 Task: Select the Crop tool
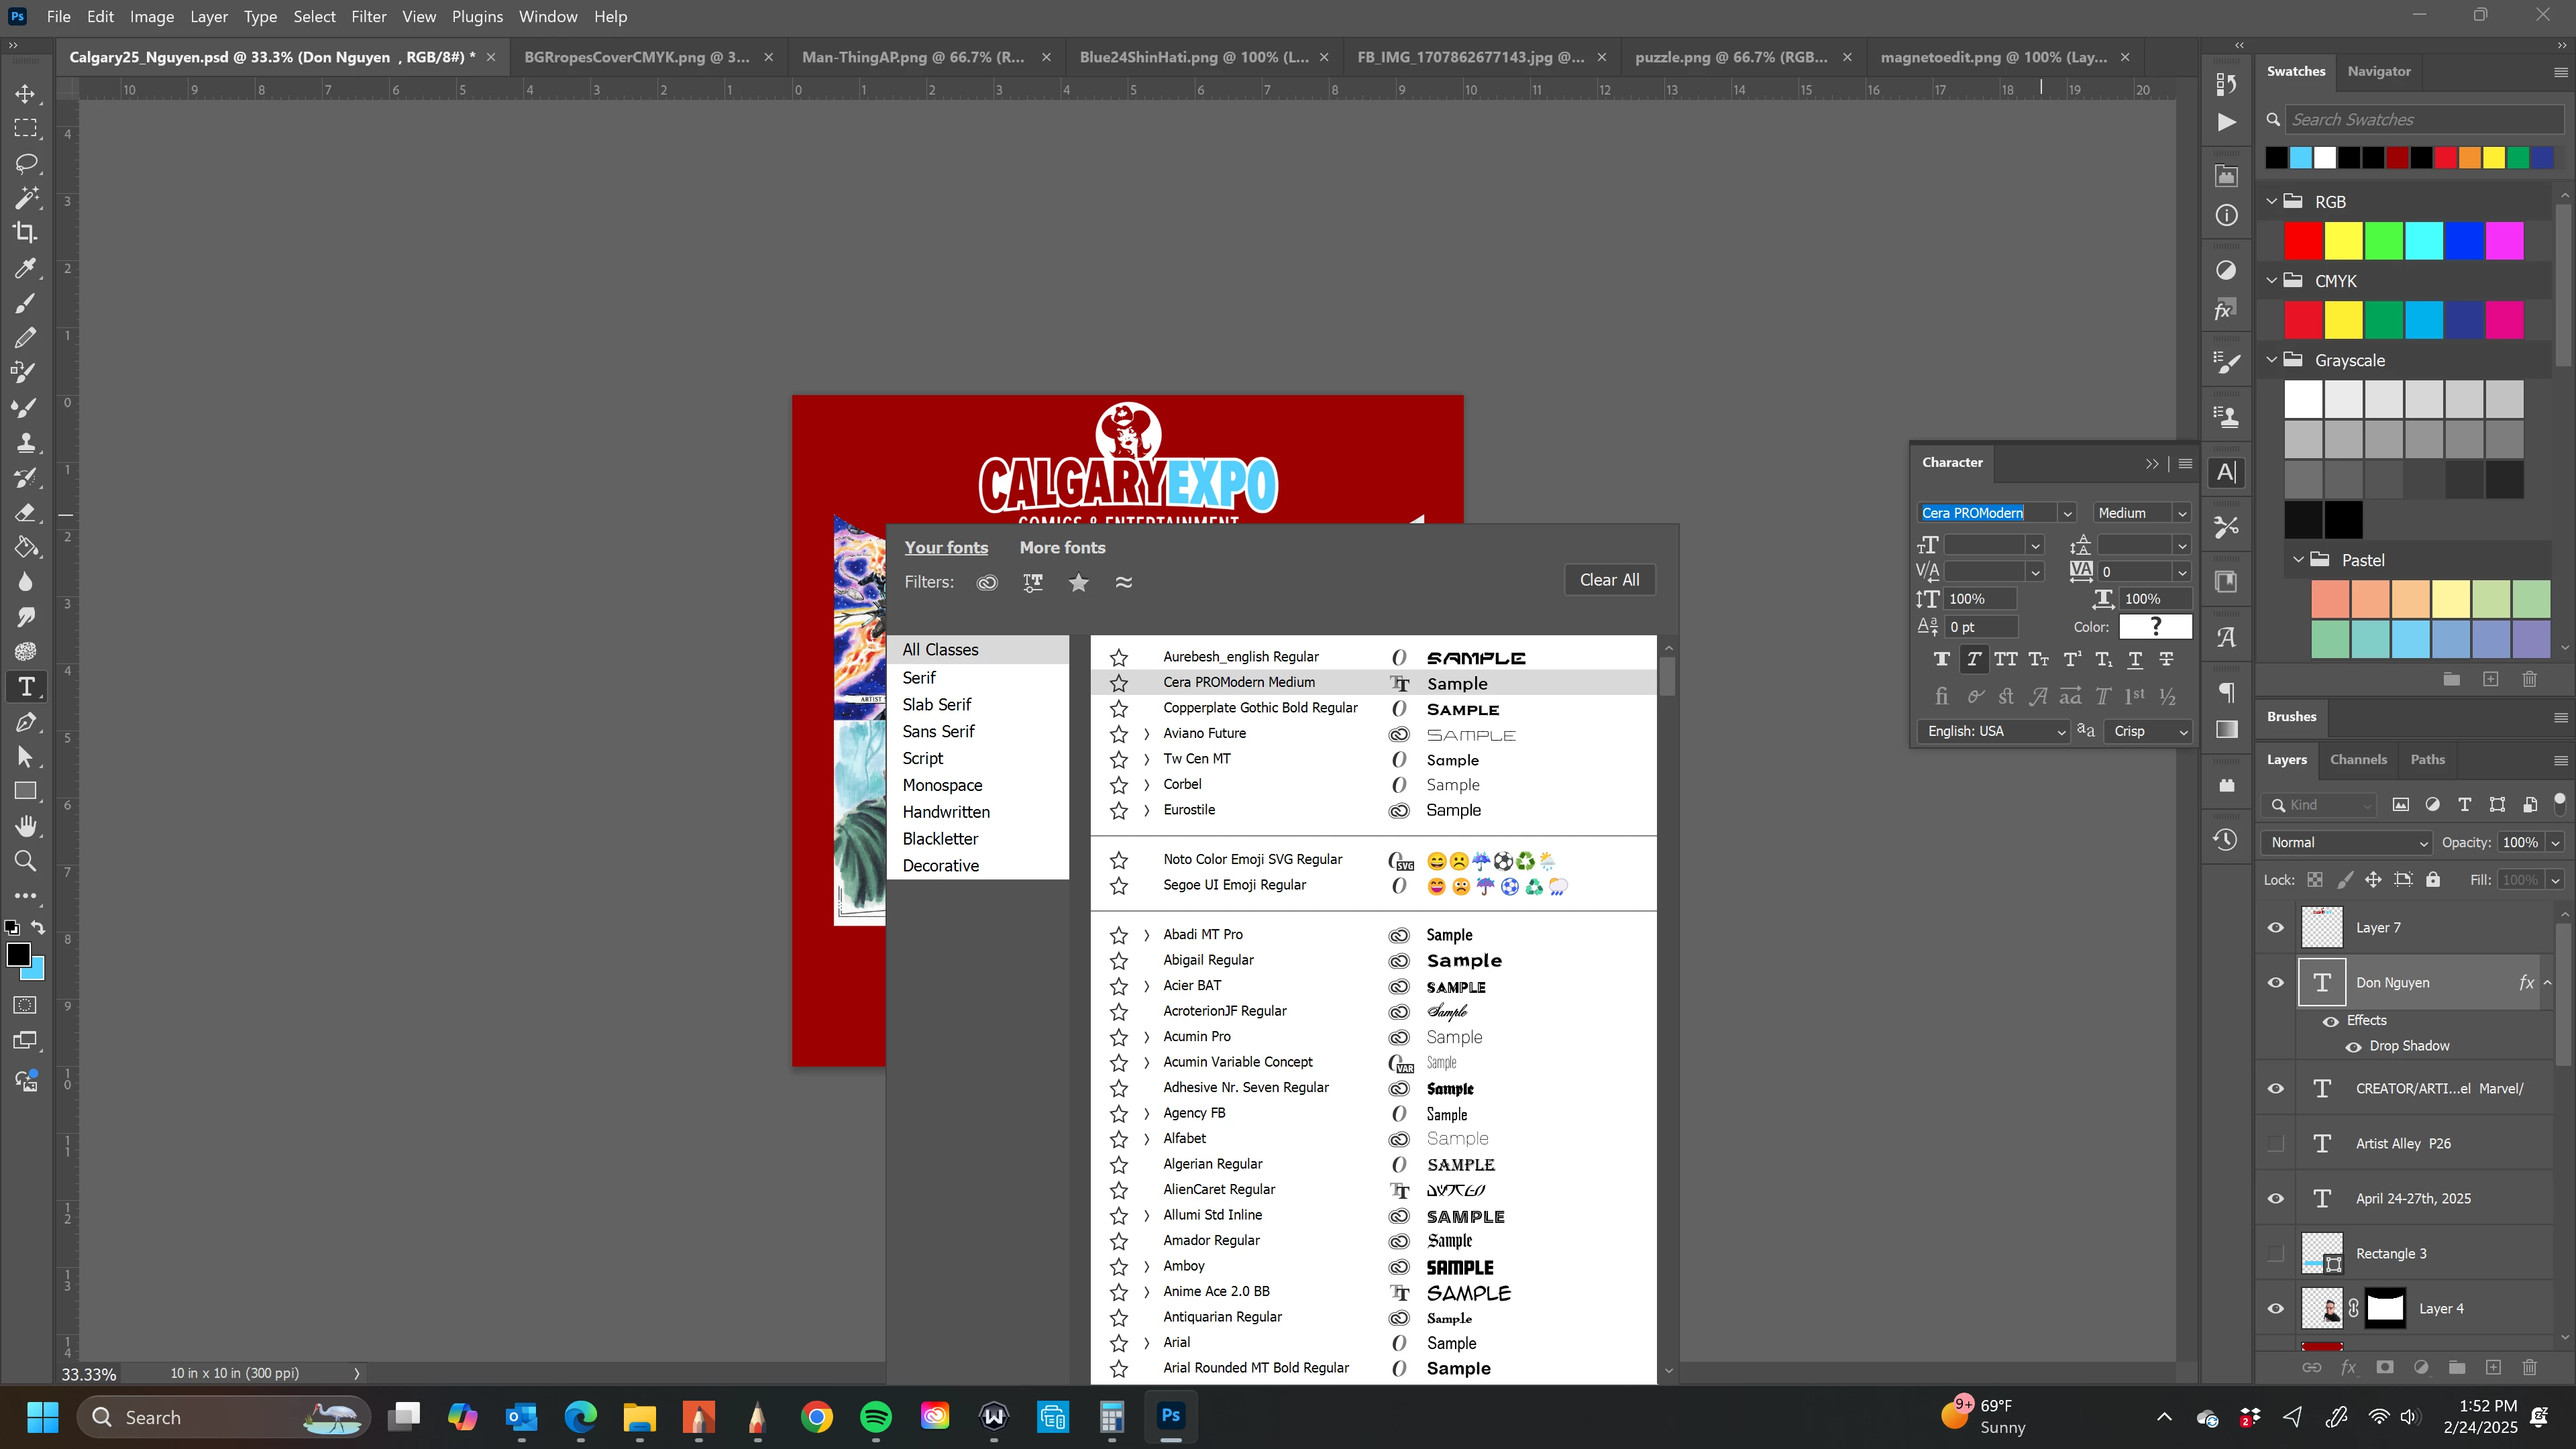coord(25,232)
